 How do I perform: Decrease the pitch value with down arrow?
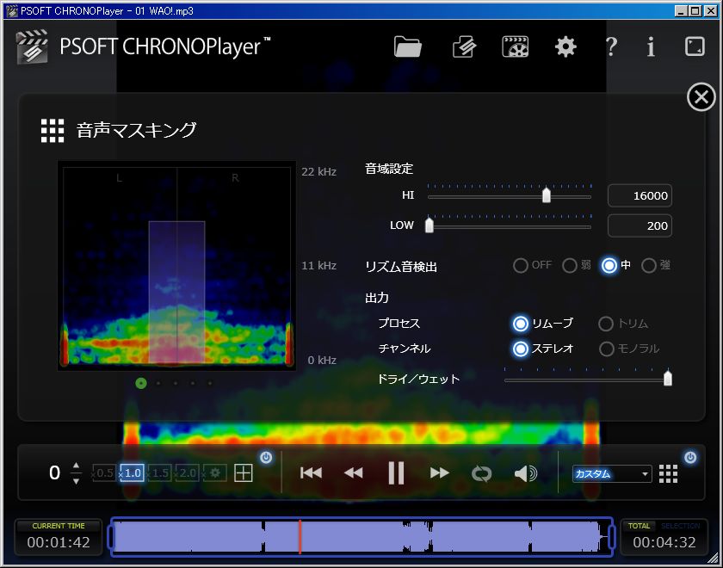click(x=76, y=481)
